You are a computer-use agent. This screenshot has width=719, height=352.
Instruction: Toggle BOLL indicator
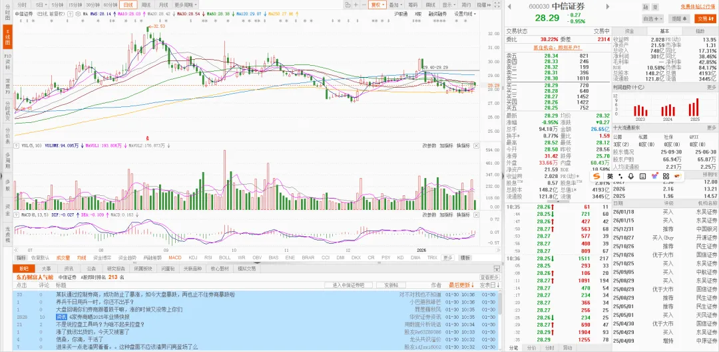click(225, 258)
